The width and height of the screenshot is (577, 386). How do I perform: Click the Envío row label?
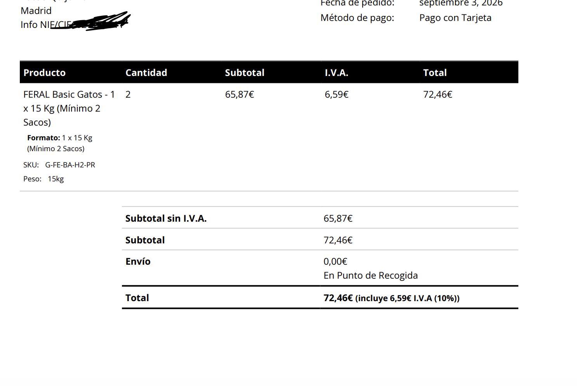tap(138, 261)
